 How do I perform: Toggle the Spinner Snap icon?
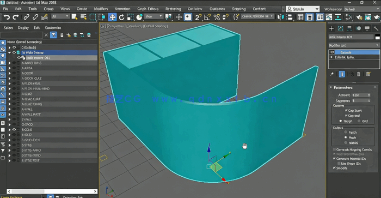[225, 17]
